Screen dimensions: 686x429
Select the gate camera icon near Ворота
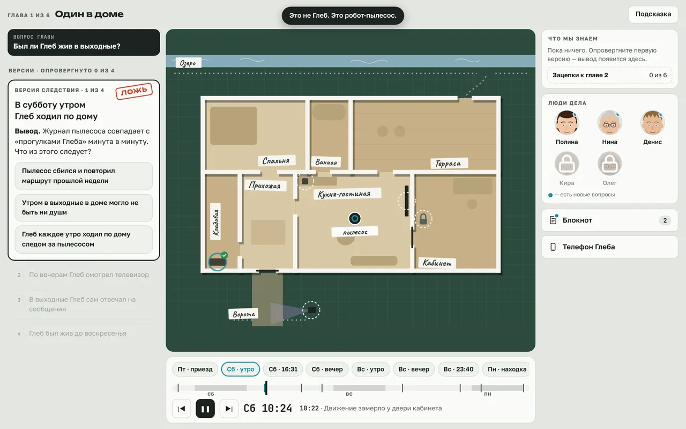coord(311,310)
